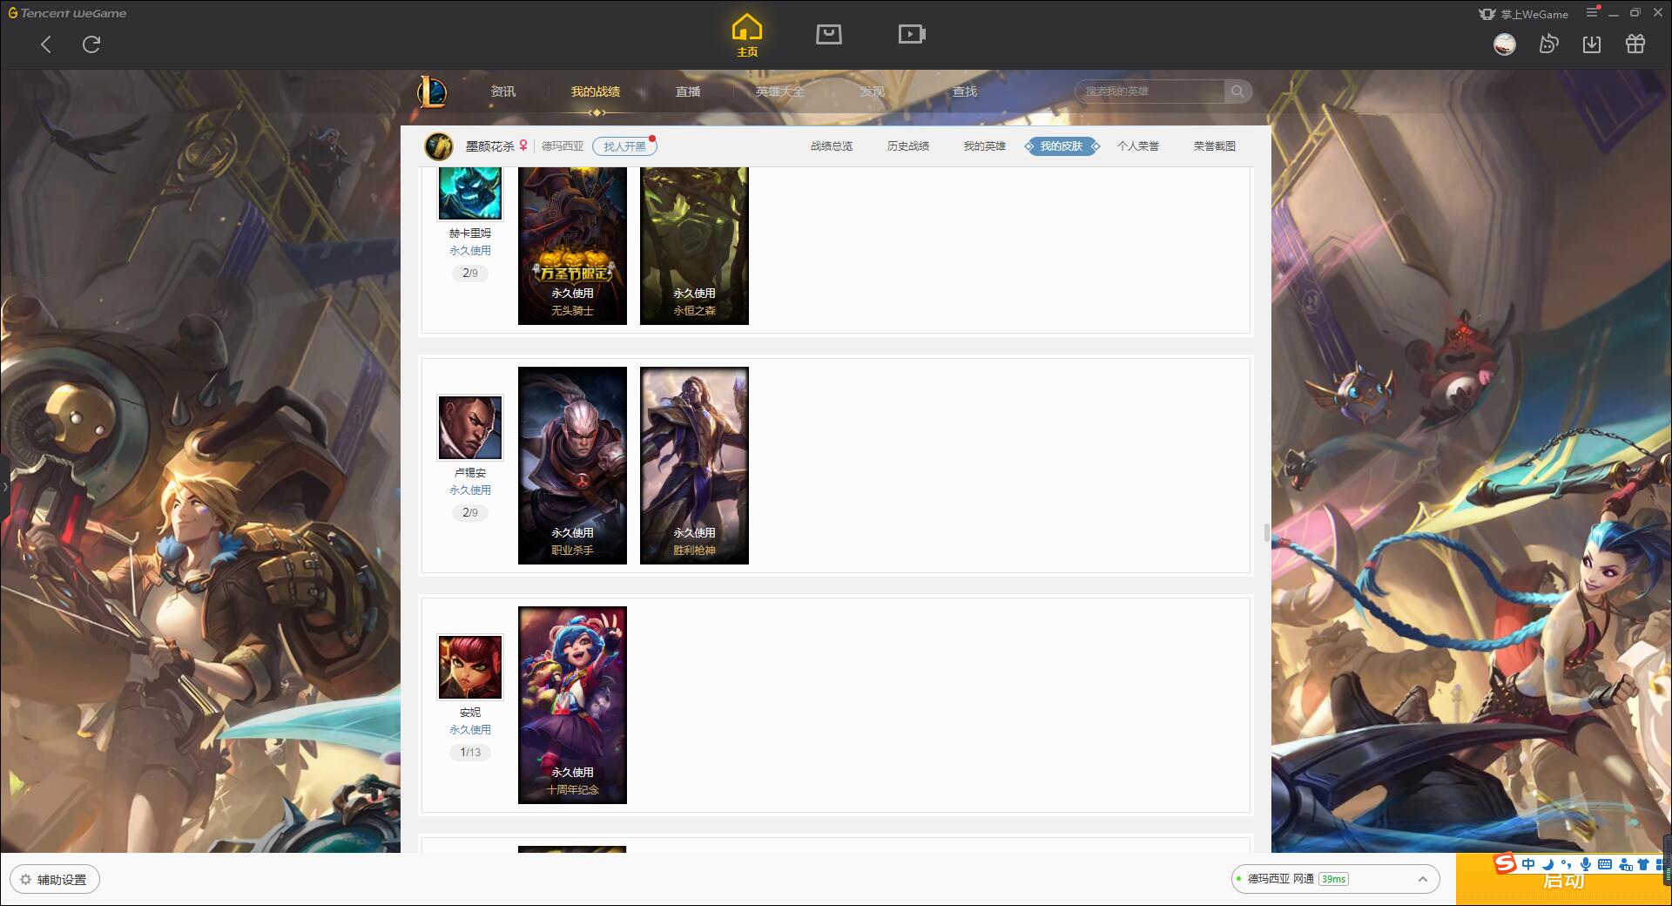1672x906 pixels.
Task: Switch to 我的英雄 sub-tab
Action: point(985,146)
